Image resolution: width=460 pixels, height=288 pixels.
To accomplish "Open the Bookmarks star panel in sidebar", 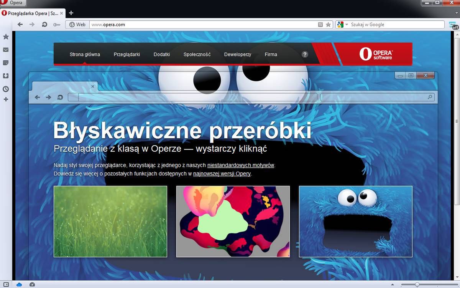I will [6, 37].
